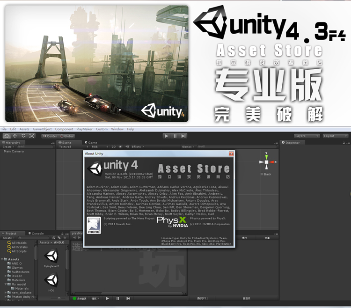Select the All Scripts favorite search

click(17, 251)
